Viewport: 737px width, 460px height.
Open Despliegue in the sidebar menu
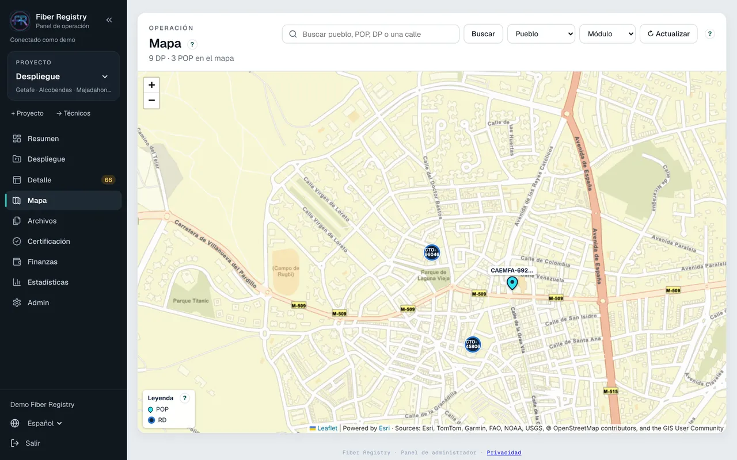pos(63,159)
